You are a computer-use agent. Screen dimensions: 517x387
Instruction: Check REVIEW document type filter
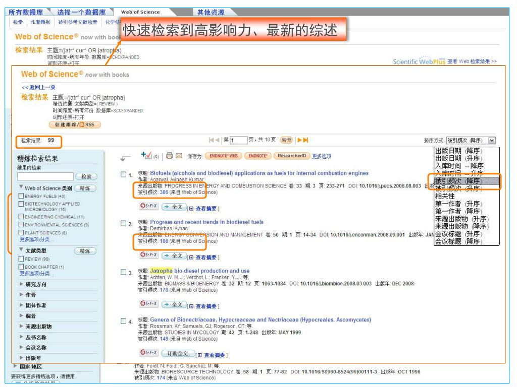(21, 259)
